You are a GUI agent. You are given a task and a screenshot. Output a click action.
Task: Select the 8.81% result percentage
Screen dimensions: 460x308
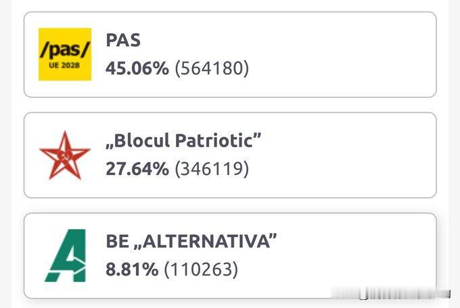coord(132,269)
